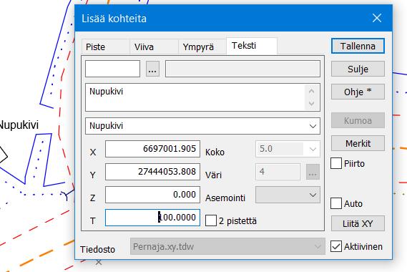Click the Tallenna button
Image resolution: width=407 pixels, height=272 pixels.
pyautogui.click(x=358, y=47)
